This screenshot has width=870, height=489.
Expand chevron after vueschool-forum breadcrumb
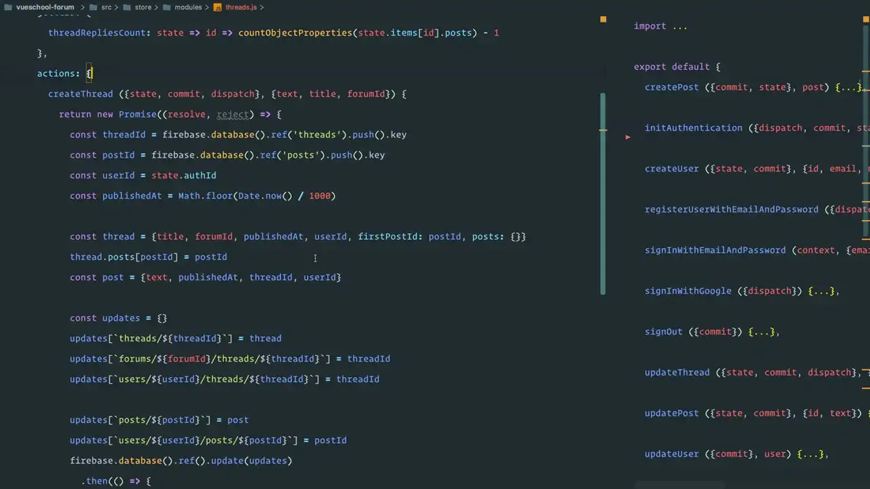pyautogui.click(x=82, y=7)
